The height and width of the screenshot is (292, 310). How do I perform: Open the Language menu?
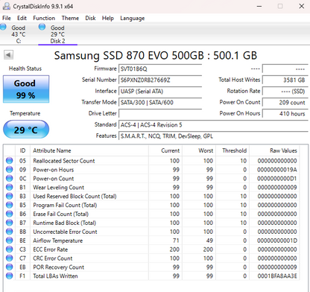(133, 18)
